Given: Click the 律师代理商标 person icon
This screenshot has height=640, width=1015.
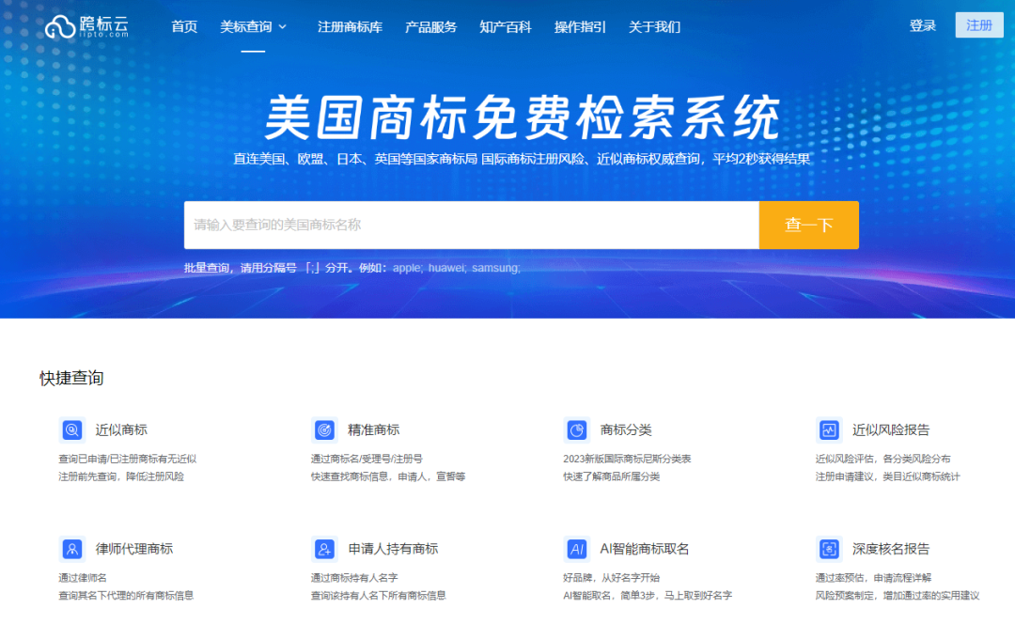Looking at the screenshot, I should tap(71, 548).
